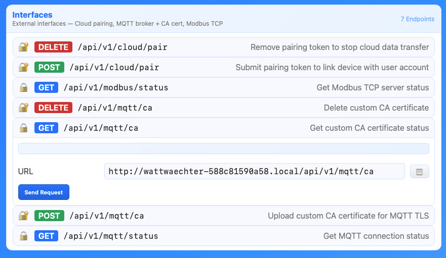446x258 pixels.
Task: Collapse the GET /api/v1/mqtt/ca endpoint
Action: point(224,128)
